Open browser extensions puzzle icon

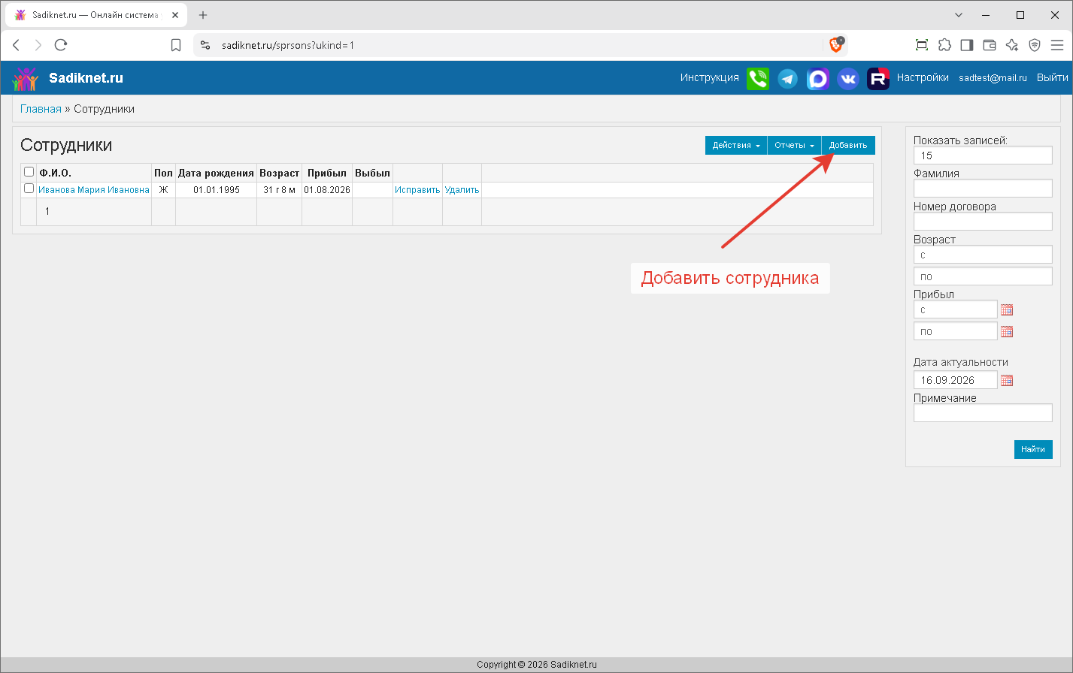[x=944, y=45]
